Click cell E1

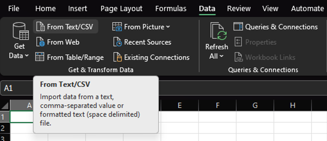180,117
